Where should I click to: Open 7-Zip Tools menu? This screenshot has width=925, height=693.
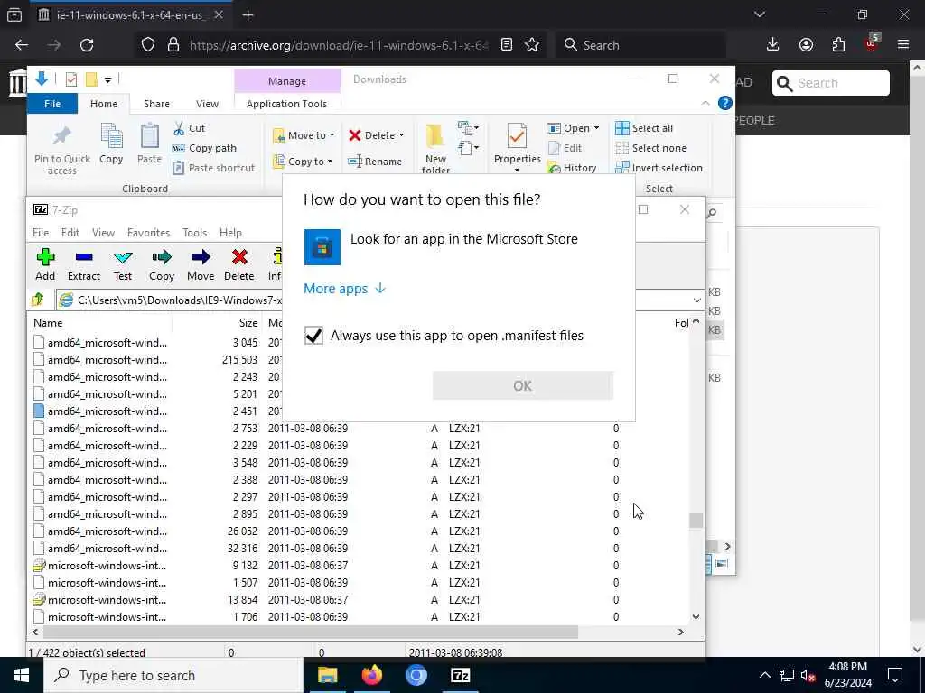coord(194,233)
